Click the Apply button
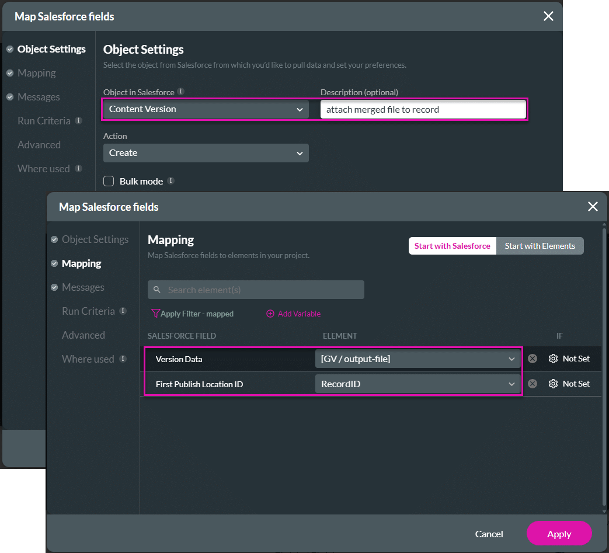This screenshot has width=609, height=553. (559, 534)
